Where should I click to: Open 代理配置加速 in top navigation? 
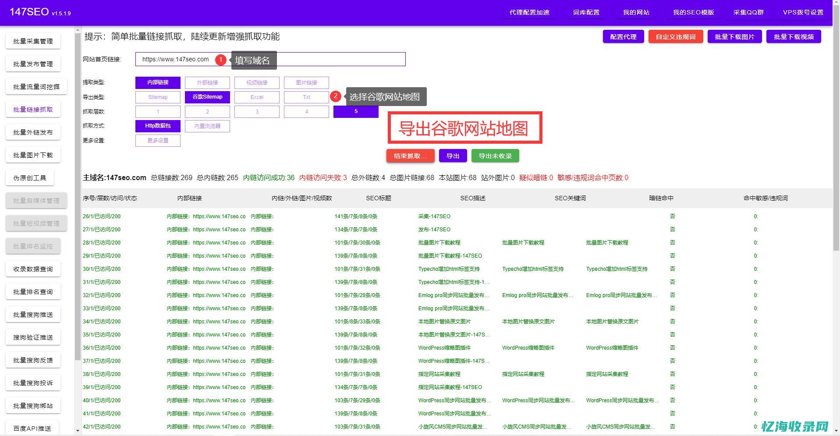529,12
